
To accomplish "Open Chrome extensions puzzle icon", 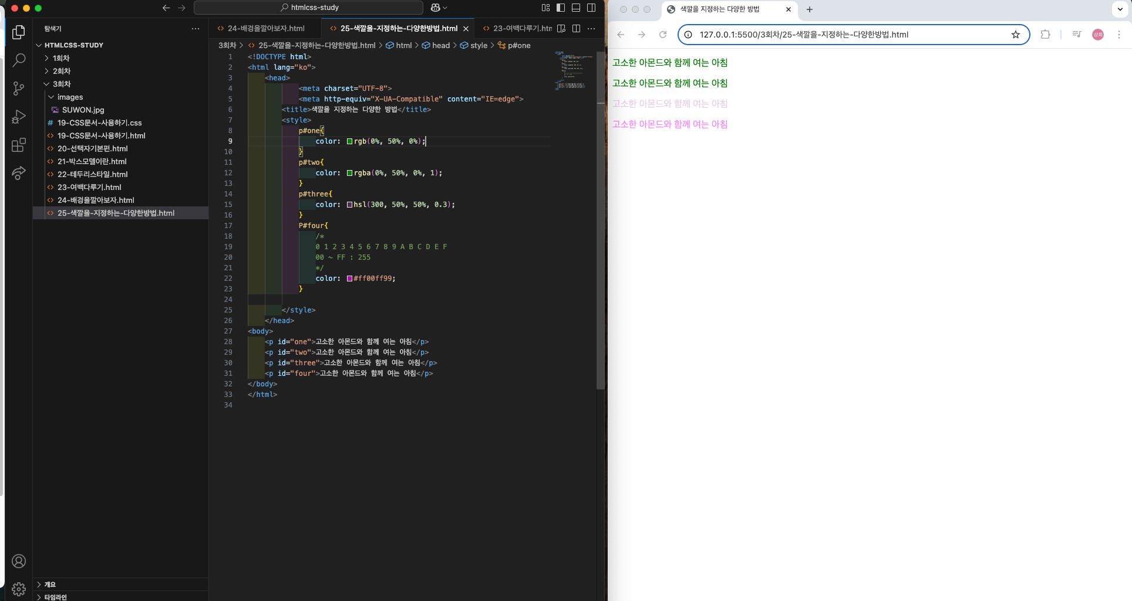I will 1045,35.
